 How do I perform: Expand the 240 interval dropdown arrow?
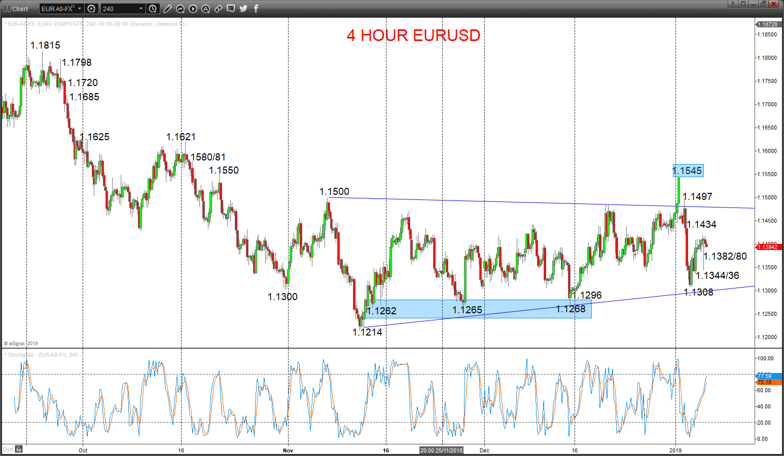[141, 9]
